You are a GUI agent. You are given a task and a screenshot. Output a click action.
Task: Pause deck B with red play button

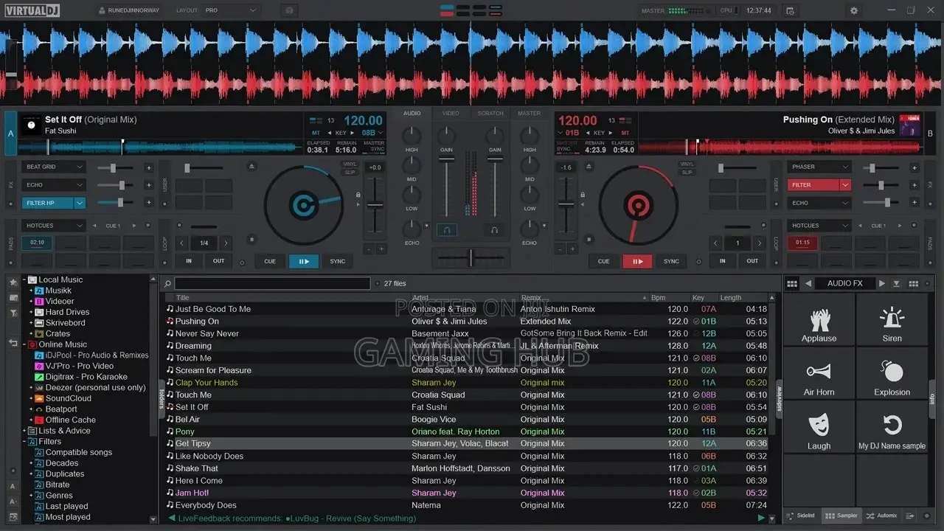coord(637,261)
